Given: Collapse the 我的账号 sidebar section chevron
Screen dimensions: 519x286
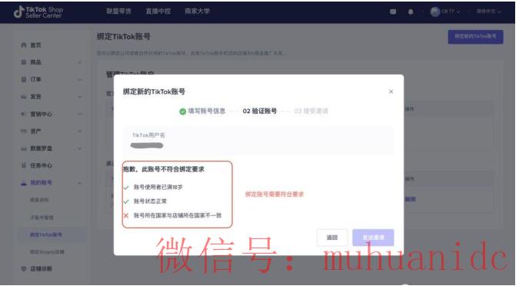Looking at the screenshot, I should (79, 183).
